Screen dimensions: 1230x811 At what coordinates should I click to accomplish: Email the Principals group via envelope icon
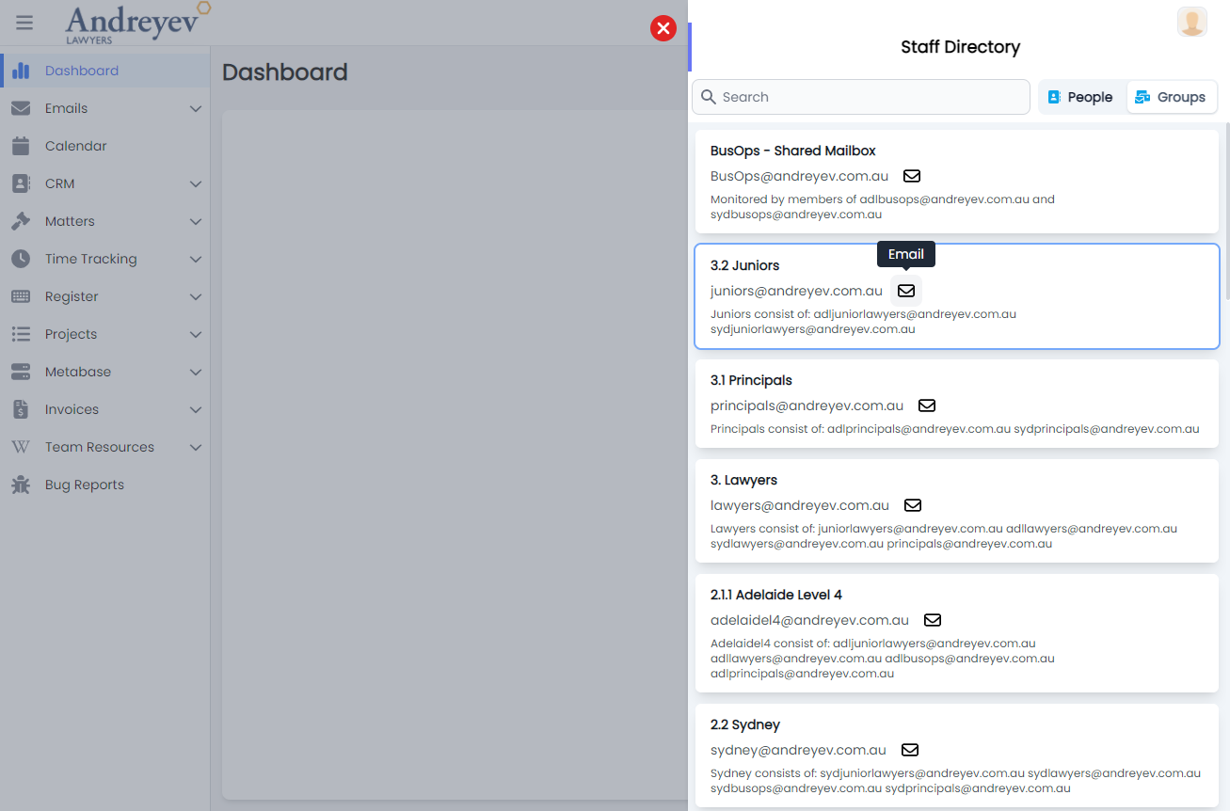(x=926, y=405)
